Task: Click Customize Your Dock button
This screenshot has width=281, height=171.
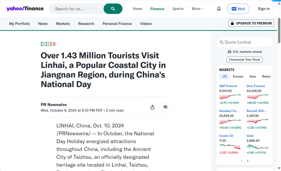Action: pos(244,60)
